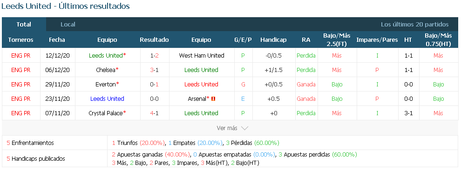Open the Crystal Palace team link
461x170 pixels.
[x=106, y=113]
